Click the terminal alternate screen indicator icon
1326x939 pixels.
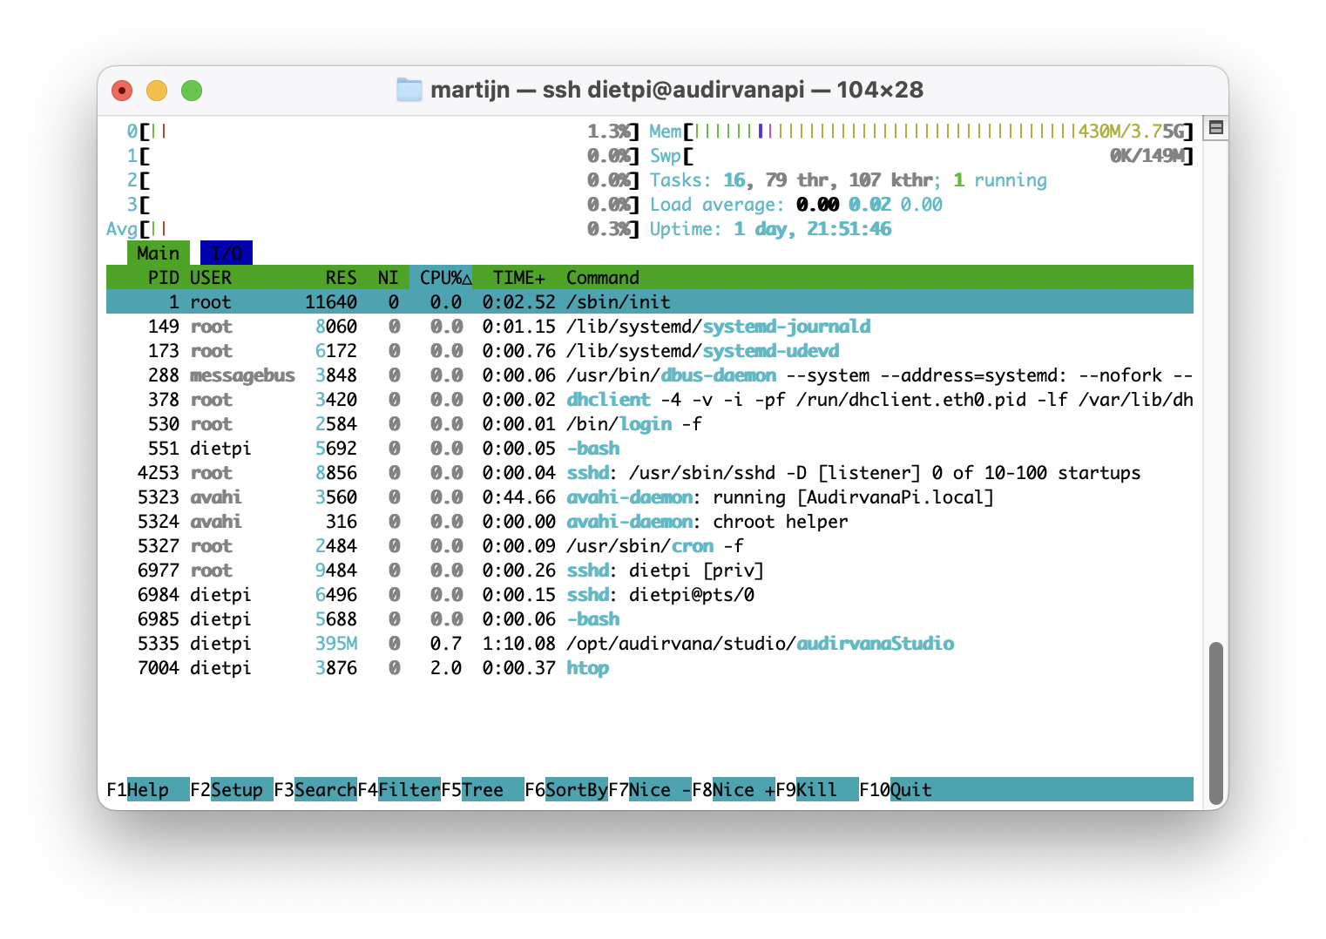[x=1216, y=128]
